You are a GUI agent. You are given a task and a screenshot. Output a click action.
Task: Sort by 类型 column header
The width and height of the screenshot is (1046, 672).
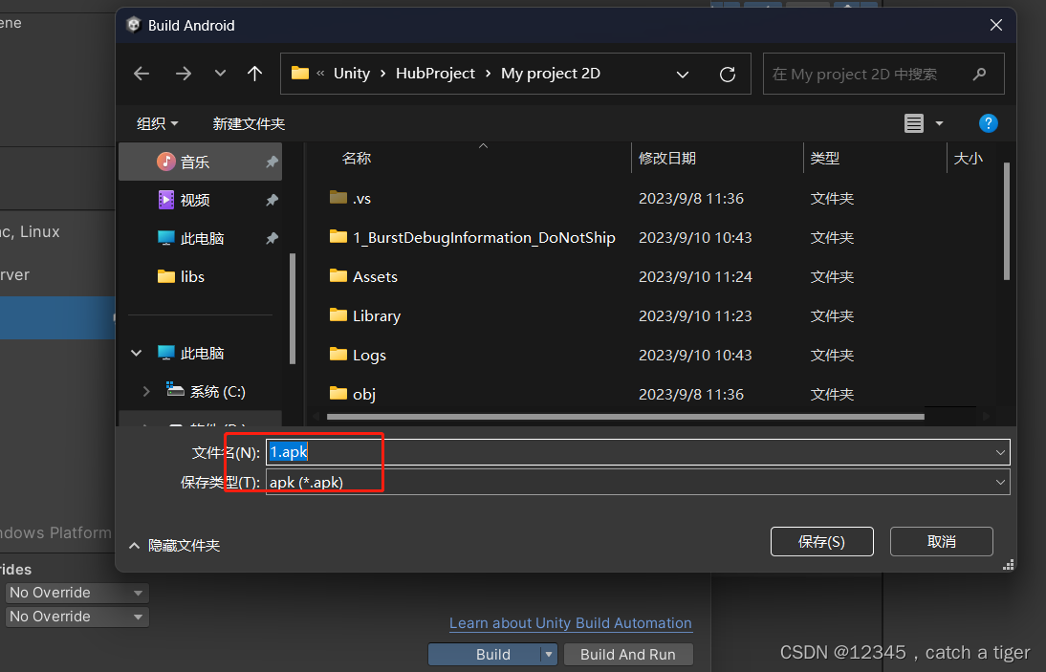point(824,158)
